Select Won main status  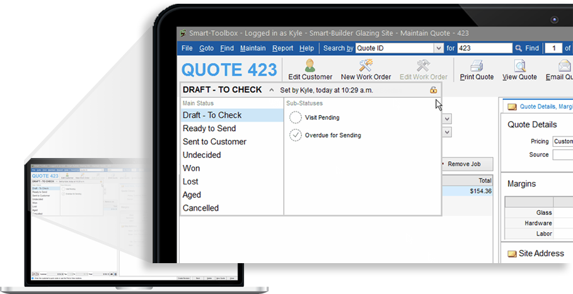click(232, 168)
